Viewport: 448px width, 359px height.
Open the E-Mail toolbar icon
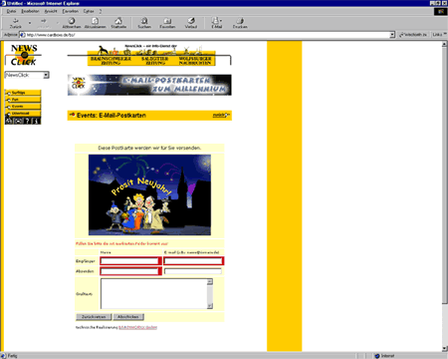[216, 23]
